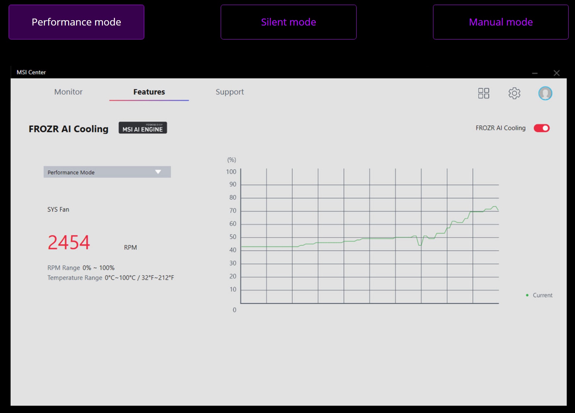Open the apps grid icon
This screenshot has height=413, width=575.
click(483, 93)
